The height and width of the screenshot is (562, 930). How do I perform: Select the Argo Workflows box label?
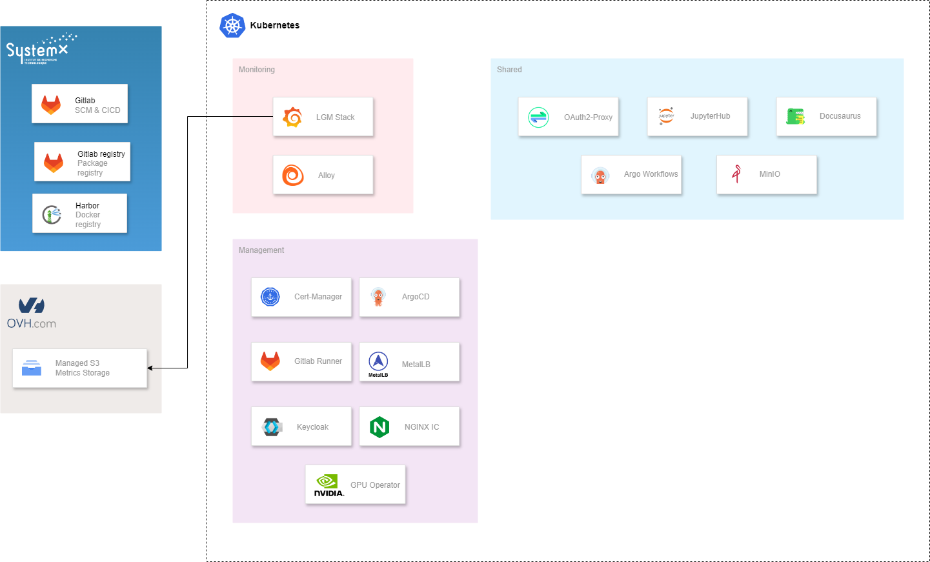point(651,174)
